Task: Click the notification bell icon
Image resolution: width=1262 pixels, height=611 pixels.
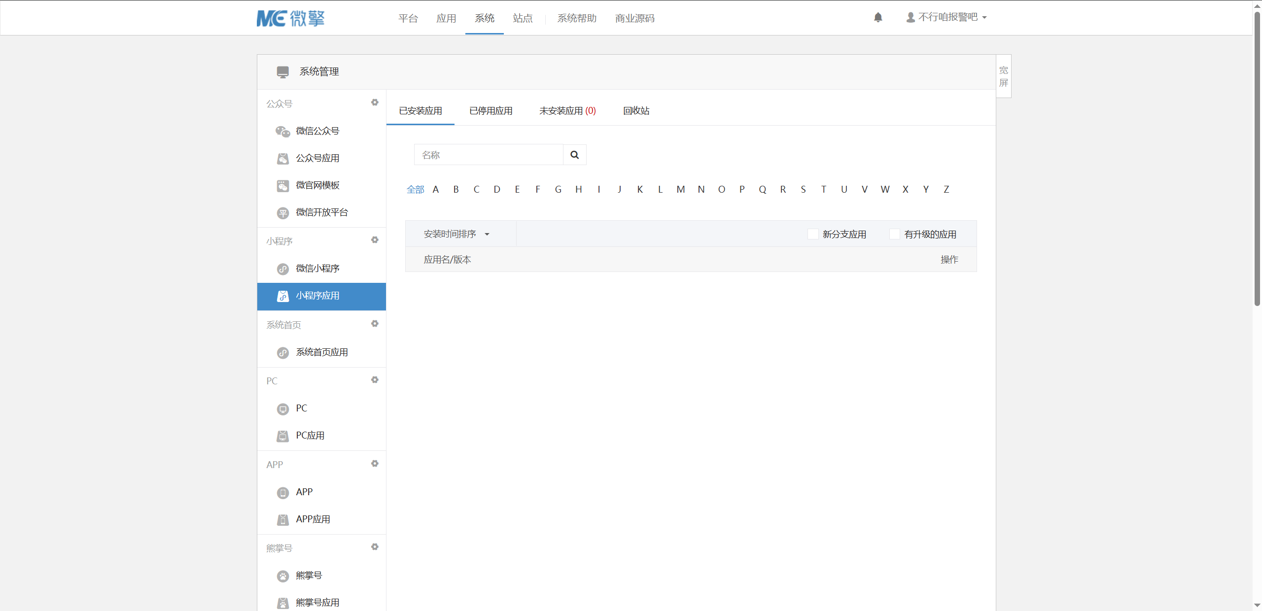Action: click(x=878, y=18)
